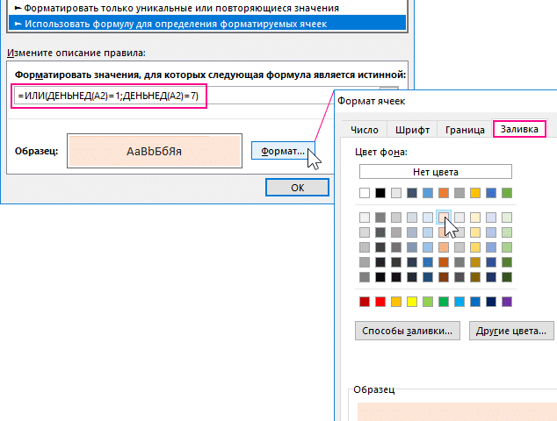Screen dimensions: 557x421
Task: Select rule type 'Использовать формулу для определения'
Action: click(x=167, y=23)
